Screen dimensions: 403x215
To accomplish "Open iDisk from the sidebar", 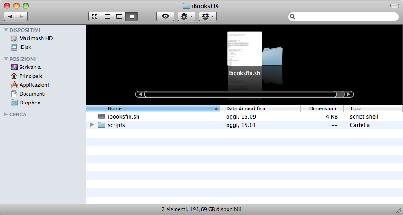I will coord(25,47).
